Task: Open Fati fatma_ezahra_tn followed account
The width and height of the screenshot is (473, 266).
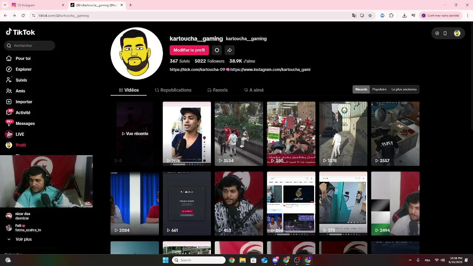Action: pyautogui.click(x=23, y=228)
